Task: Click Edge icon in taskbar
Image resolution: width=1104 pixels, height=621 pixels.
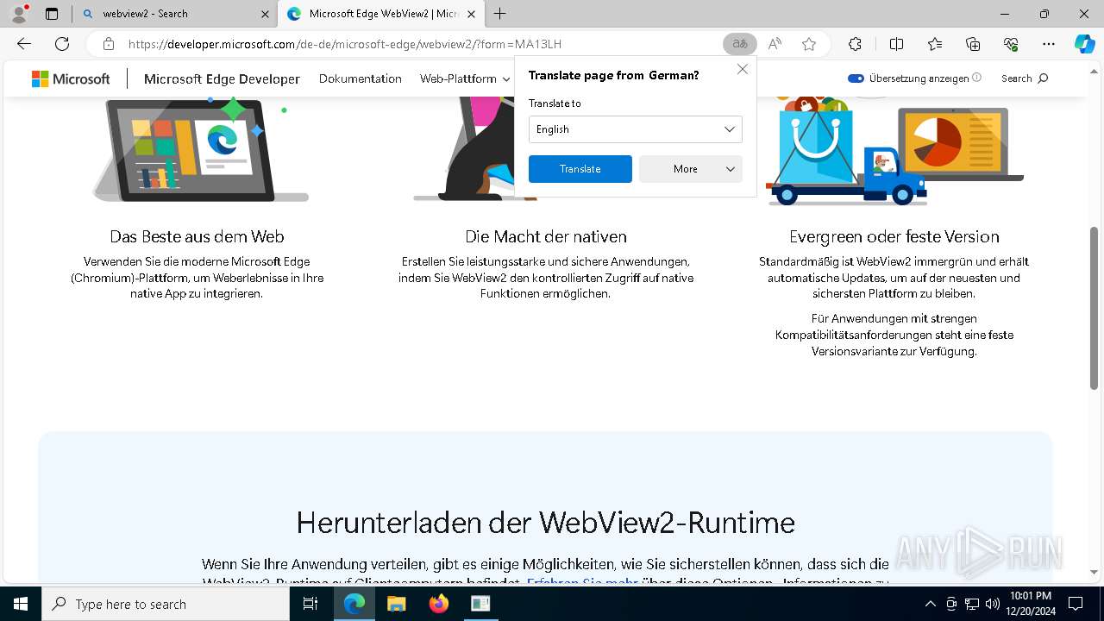Action: pos(354,604)
